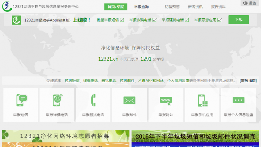Click the 诈骗电话 link in 受理范围

[91, 81]
